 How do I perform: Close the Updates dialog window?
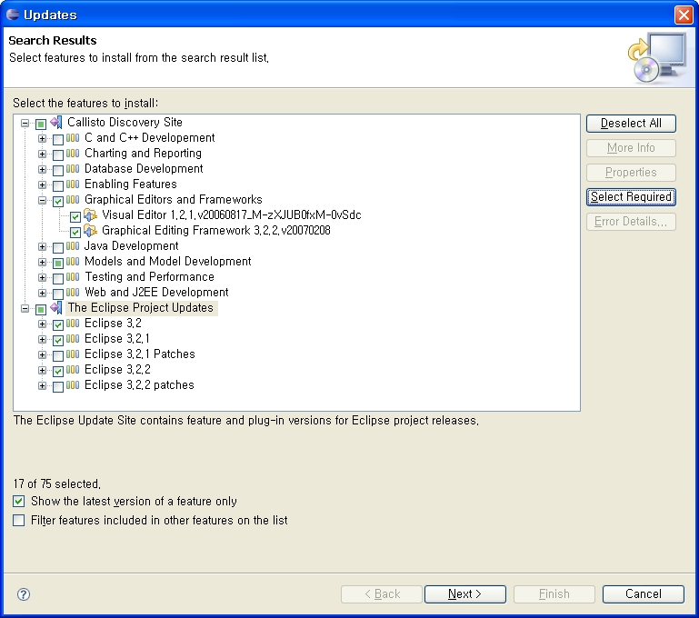[x=684, y=15]
